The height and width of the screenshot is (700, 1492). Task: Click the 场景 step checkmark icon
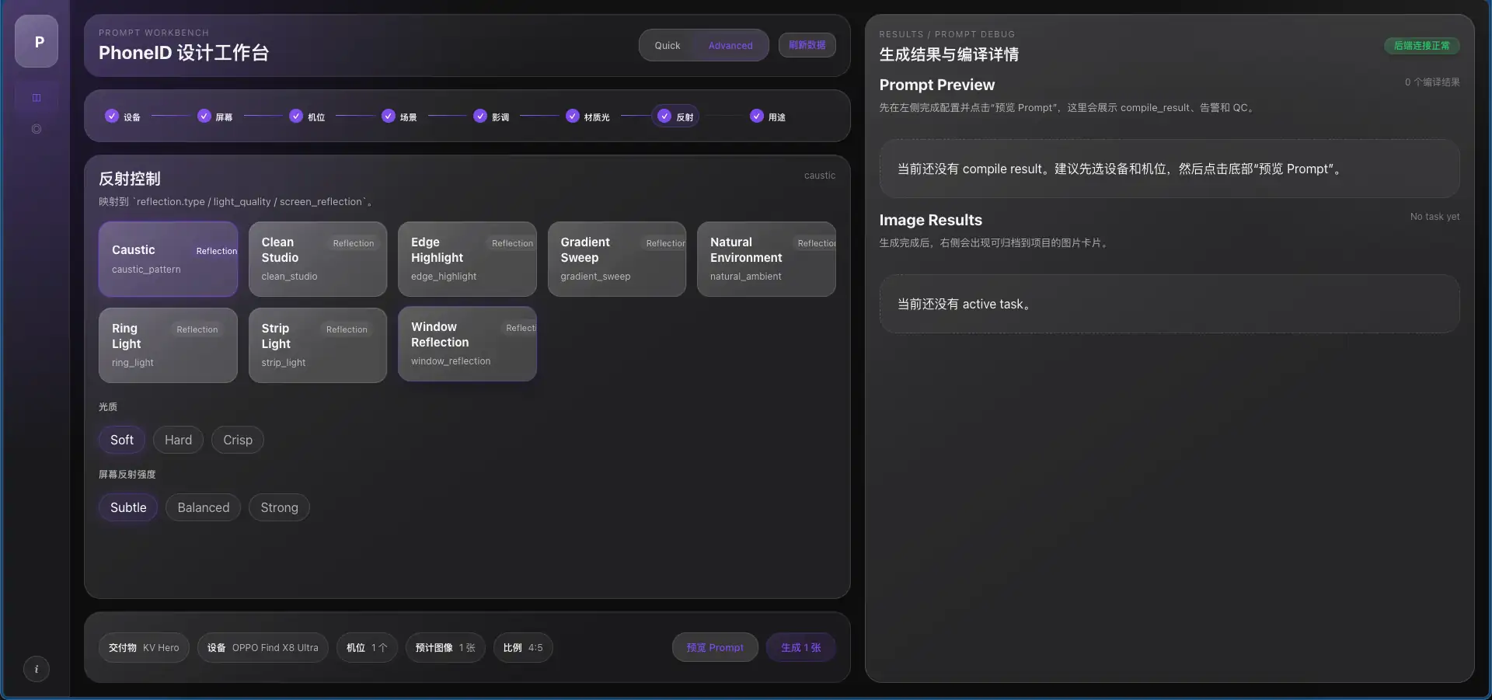(x=389, y=116)
